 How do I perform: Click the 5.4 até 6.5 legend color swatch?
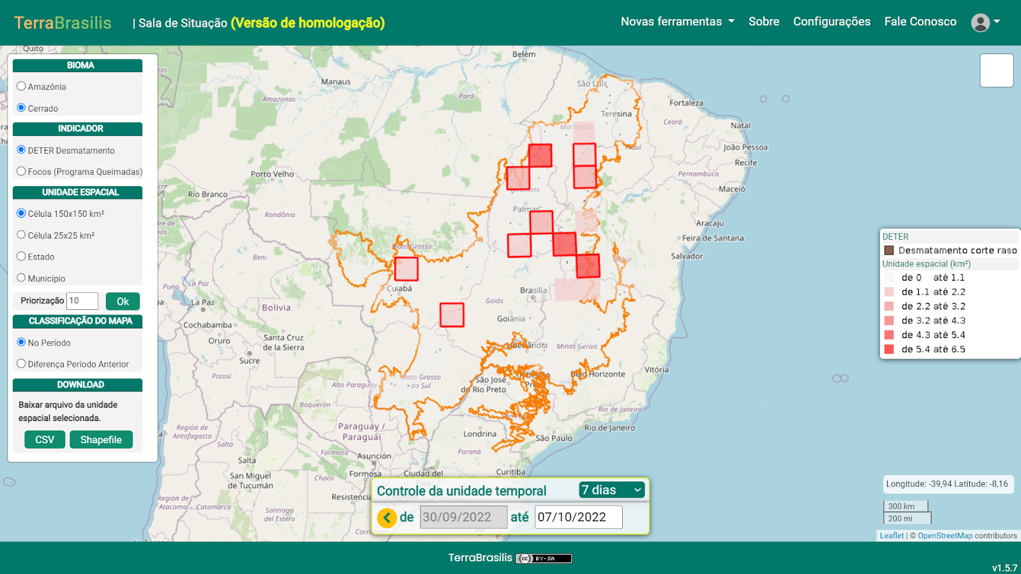[889, 350]
